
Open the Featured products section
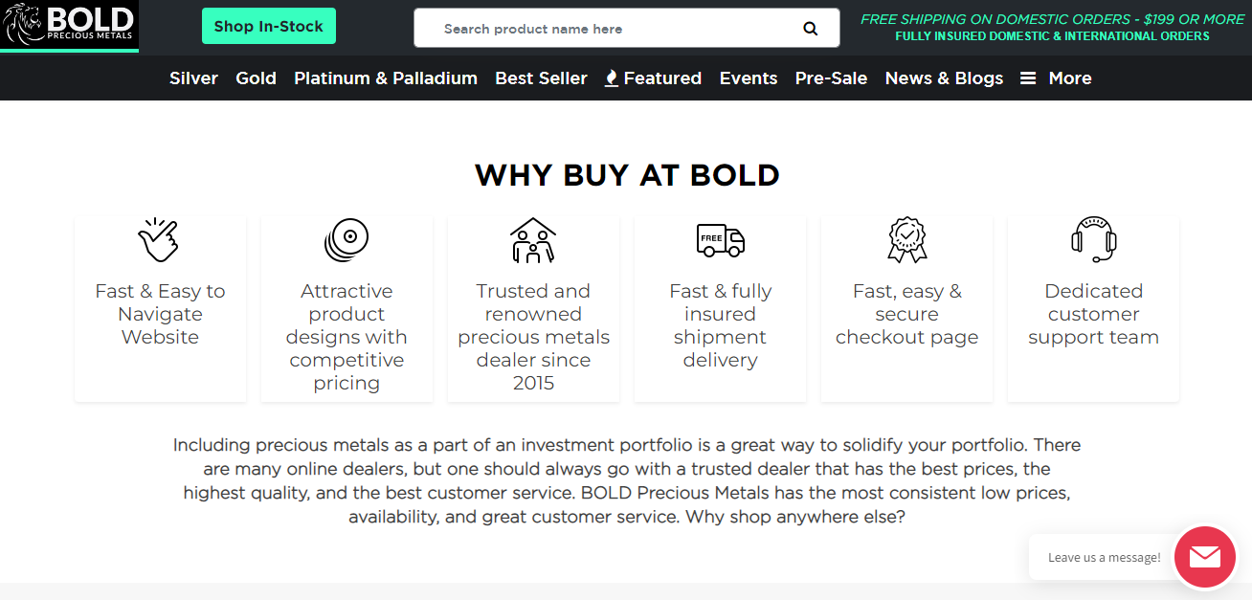click(654, 78)
